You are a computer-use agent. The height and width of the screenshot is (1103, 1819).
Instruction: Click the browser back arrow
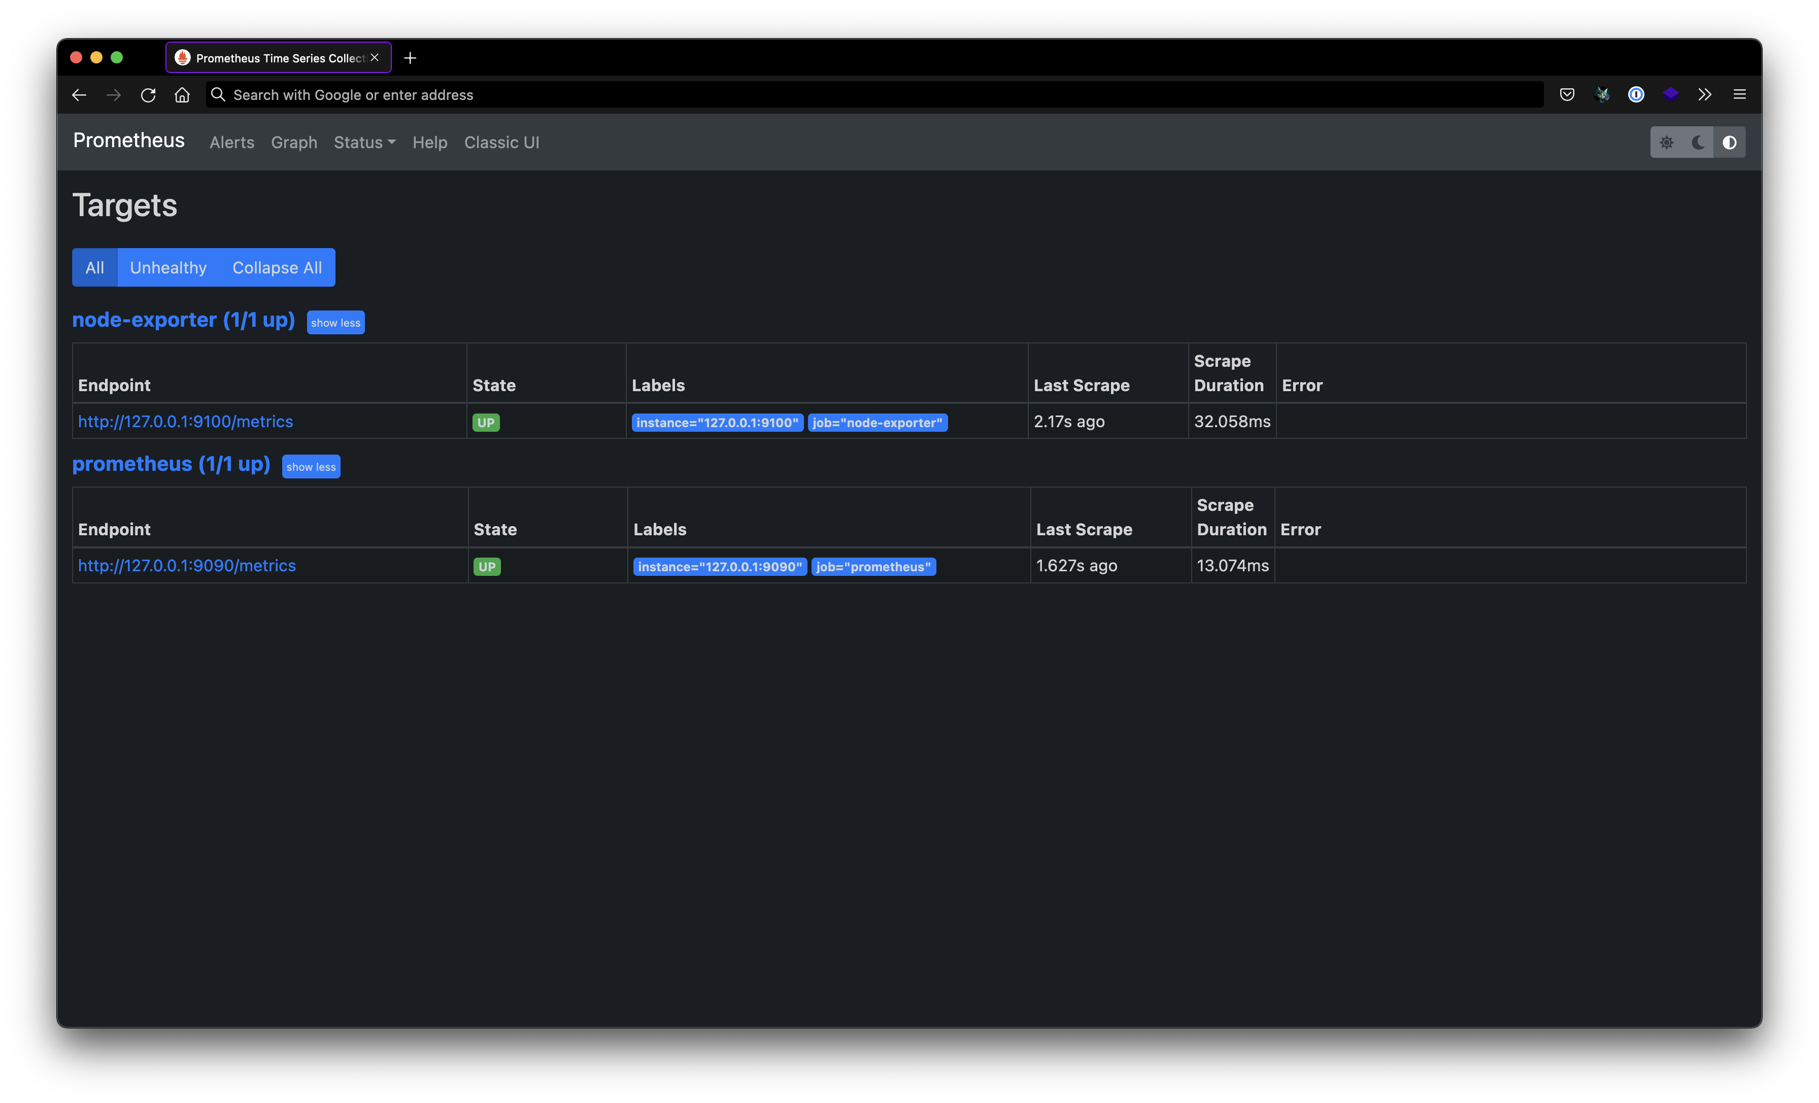[x=79, y=95]
